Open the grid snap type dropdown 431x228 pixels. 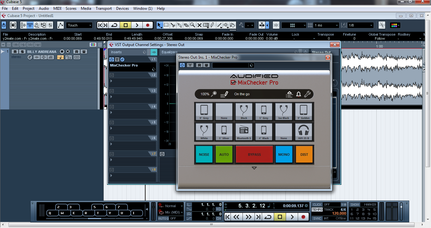[294, 25]
